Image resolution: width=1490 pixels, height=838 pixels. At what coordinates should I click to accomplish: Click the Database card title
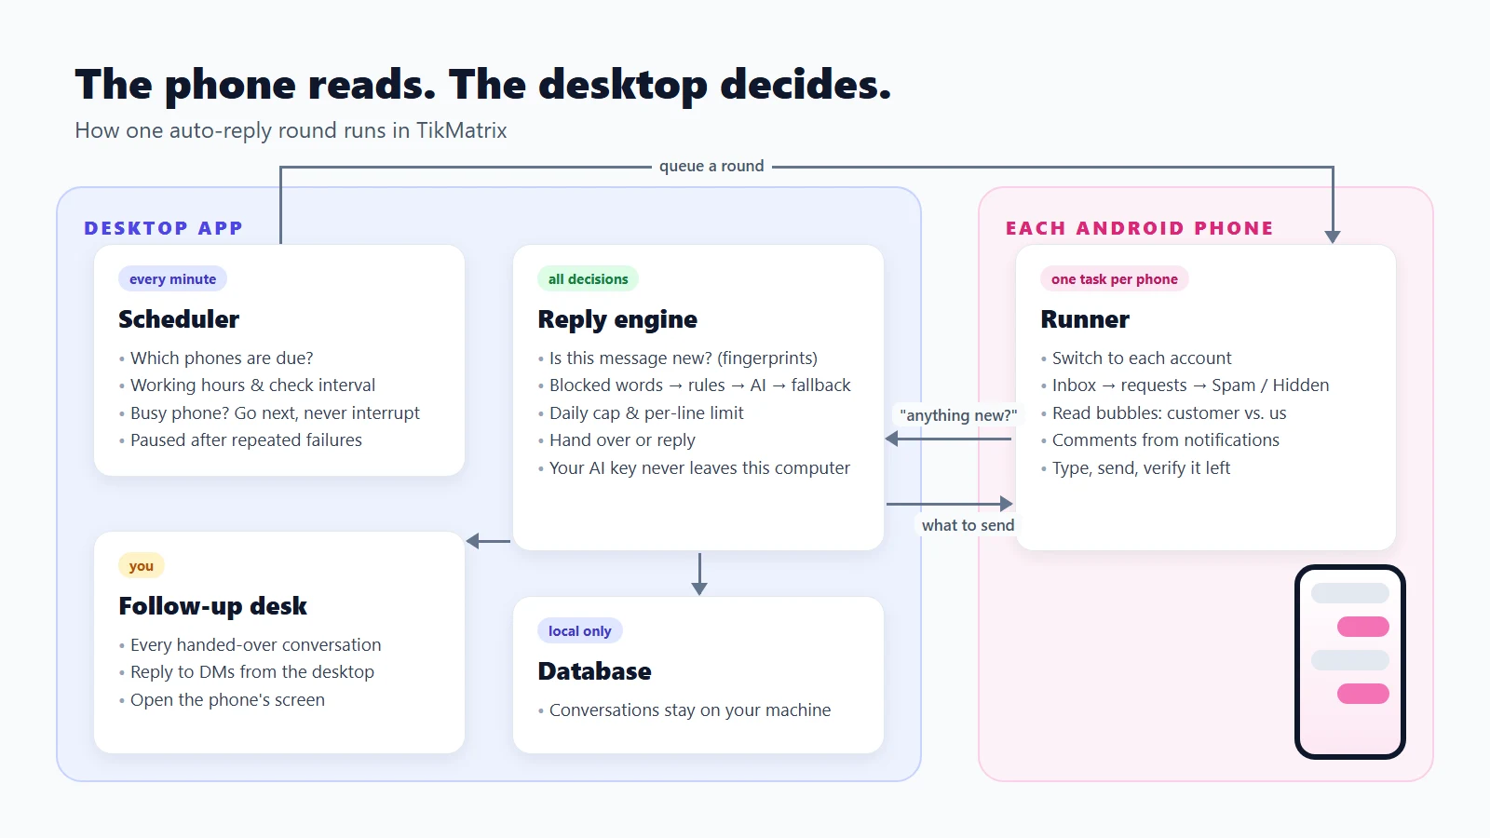click(594, 671)
